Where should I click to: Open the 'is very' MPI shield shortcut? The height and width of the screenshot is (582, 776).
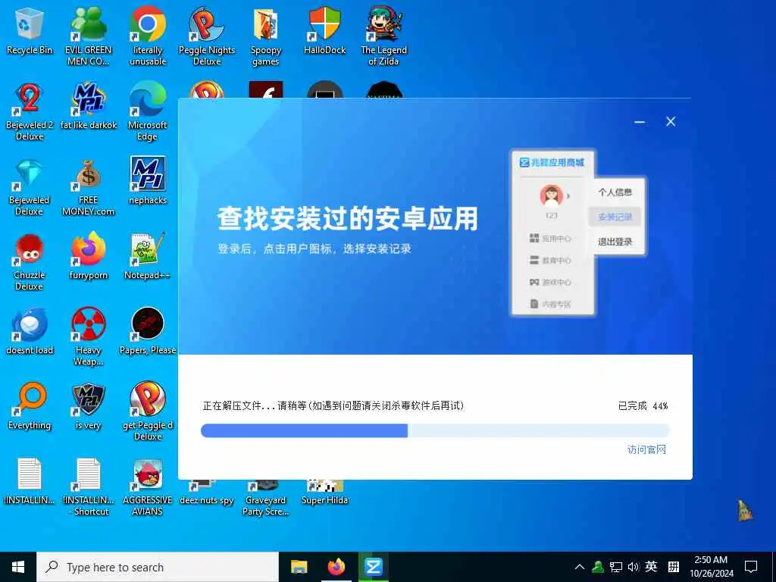point(88,407)
